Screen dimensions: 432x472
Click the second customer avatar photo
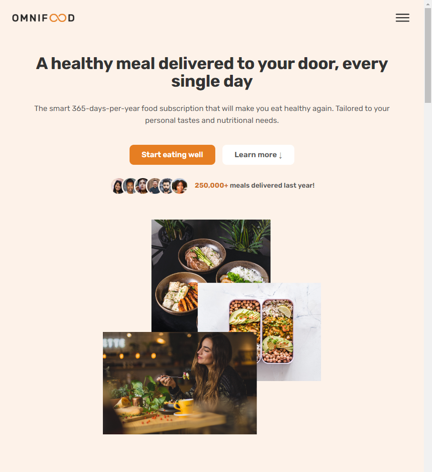[131, 186]
